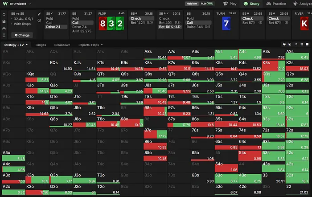Screen dimensions: 312x197
Task: Click the reset icon at top of left sidebar
Action: (4, 15)
